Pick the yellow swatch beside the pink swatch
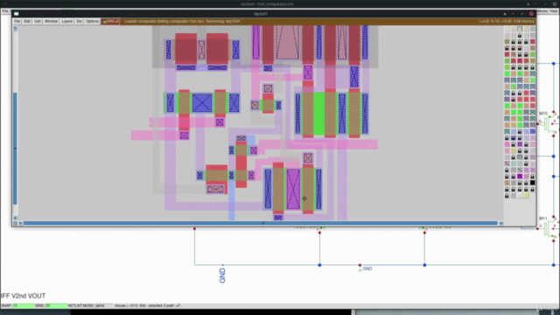 click(x=513, y=150)
